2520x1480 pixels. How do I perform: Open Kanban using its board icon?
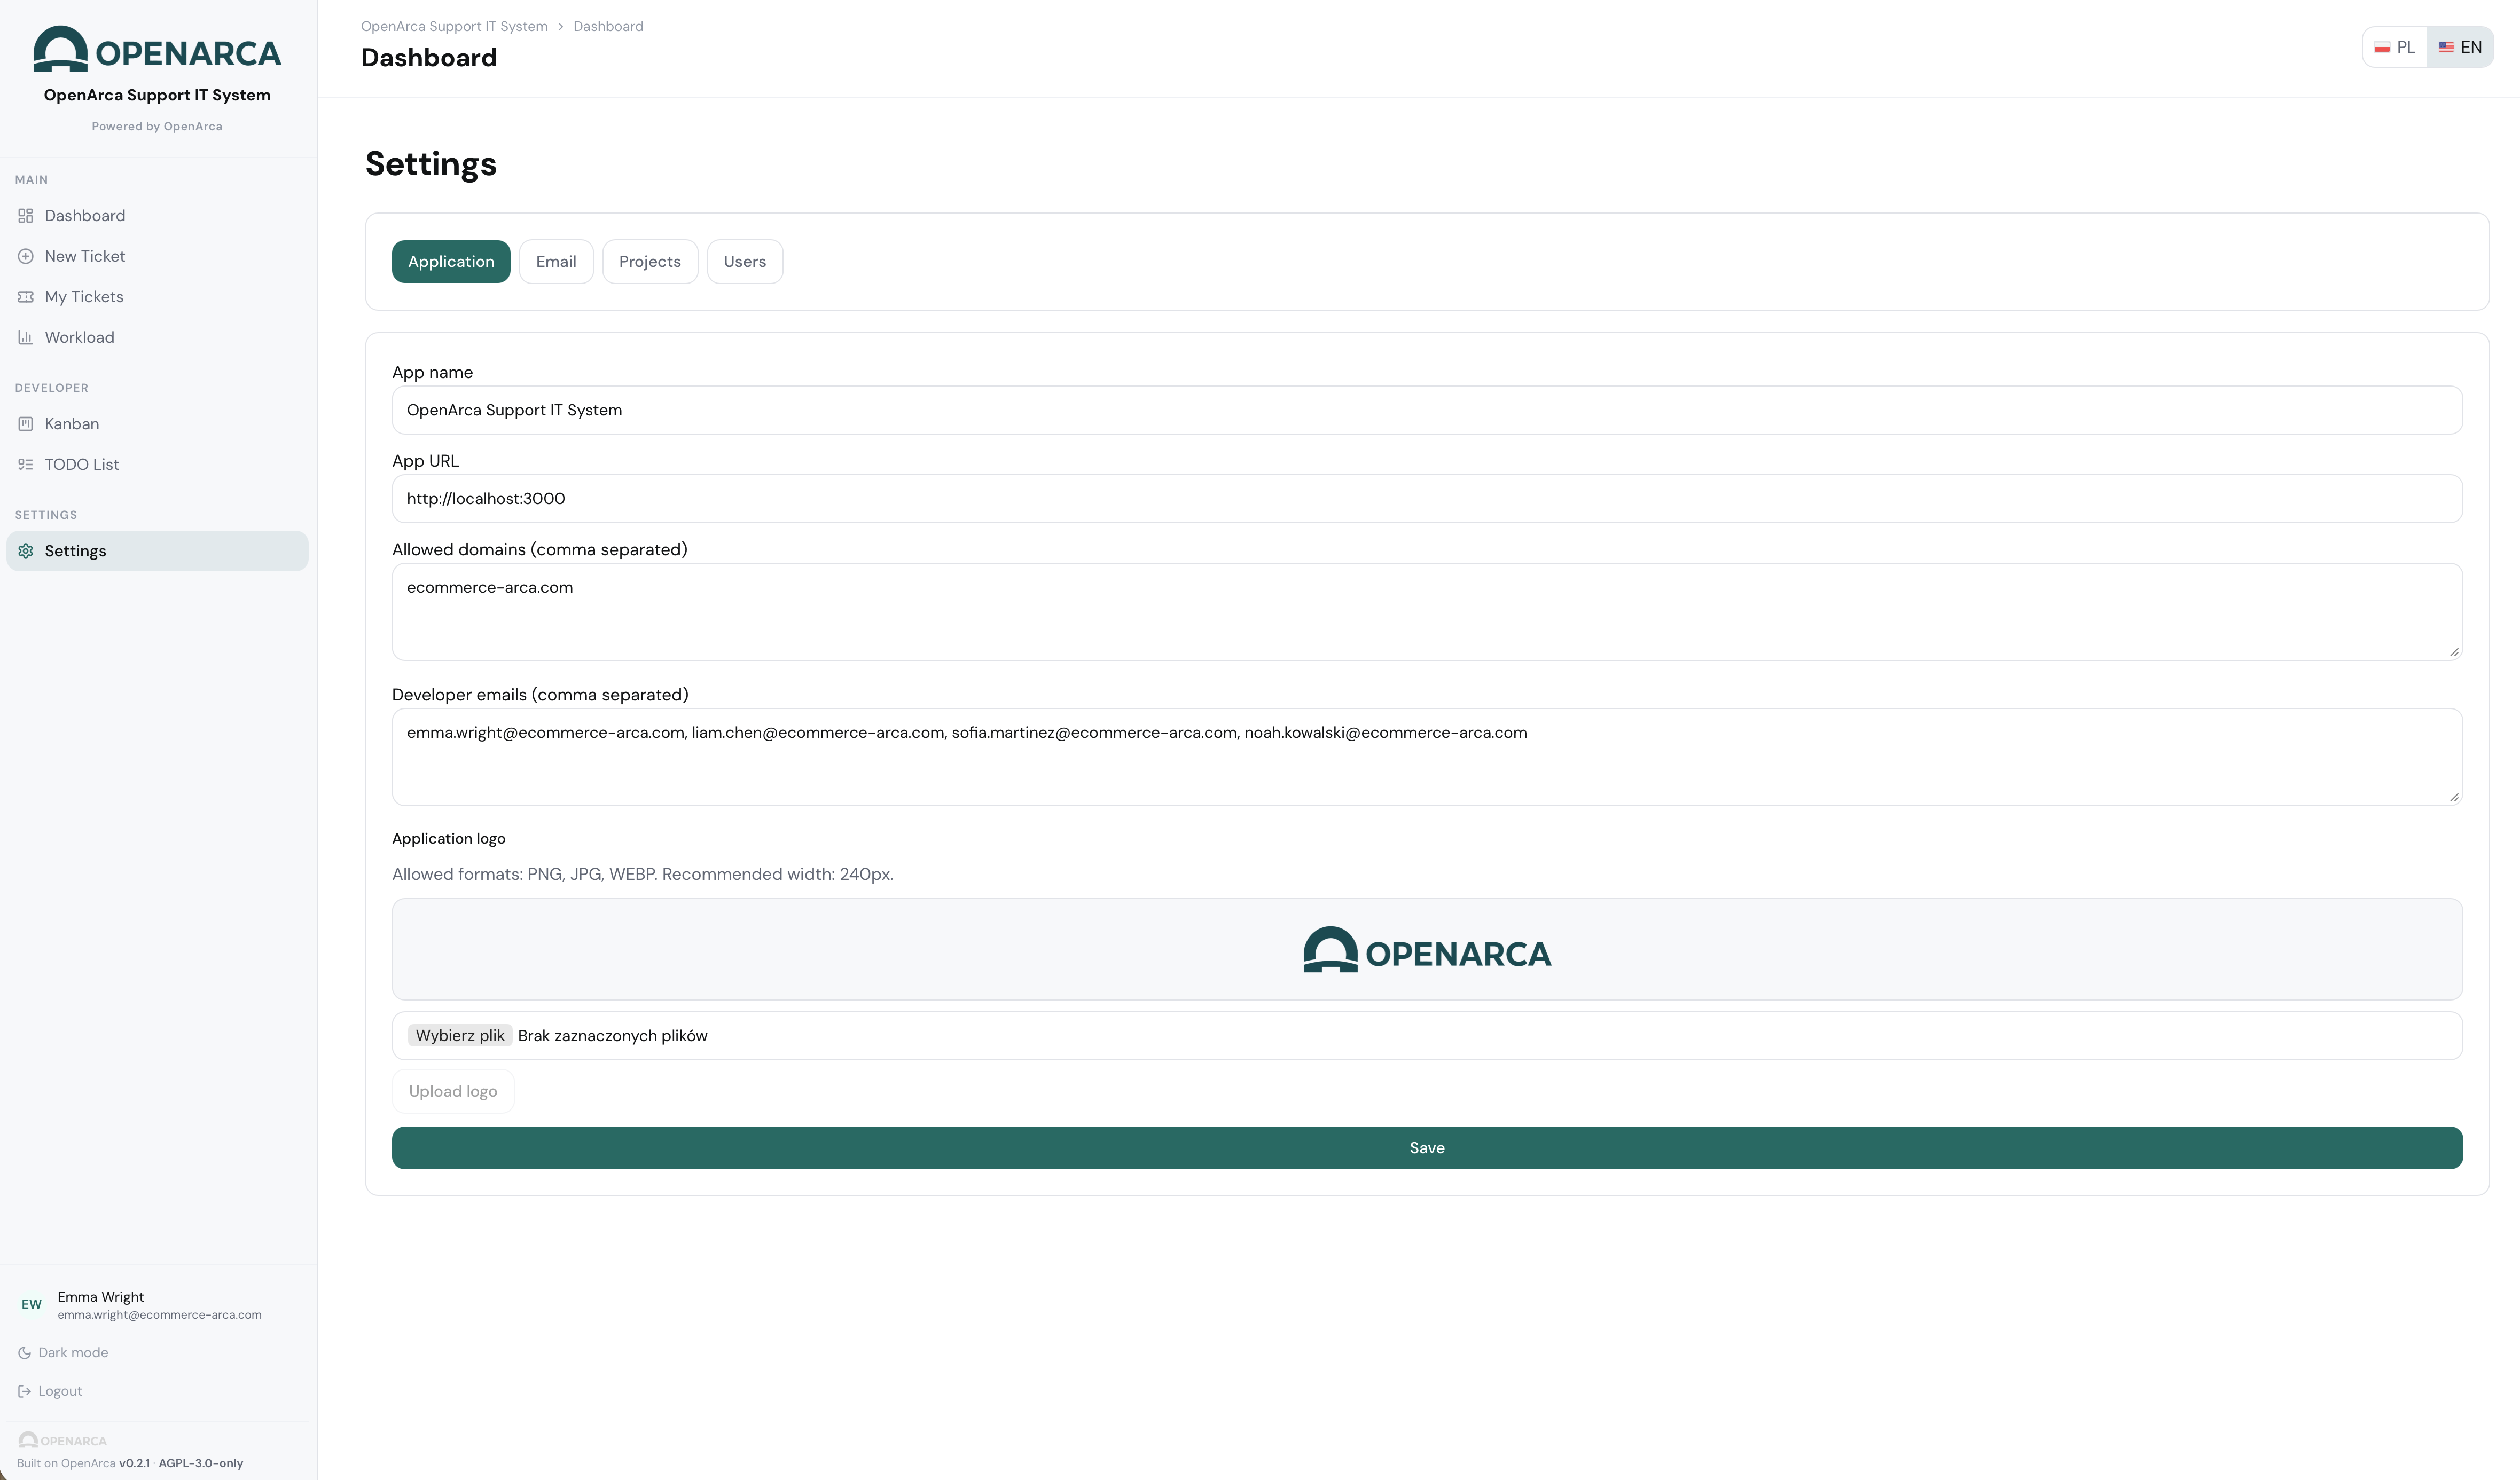click(25, 423)
